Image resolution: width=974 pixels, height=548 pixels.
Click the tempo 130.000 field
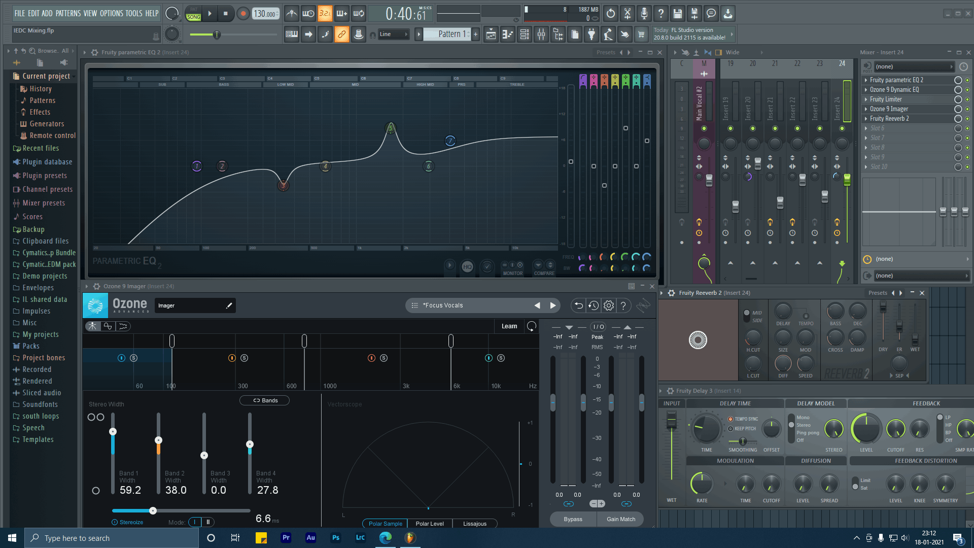pos(266,14)
